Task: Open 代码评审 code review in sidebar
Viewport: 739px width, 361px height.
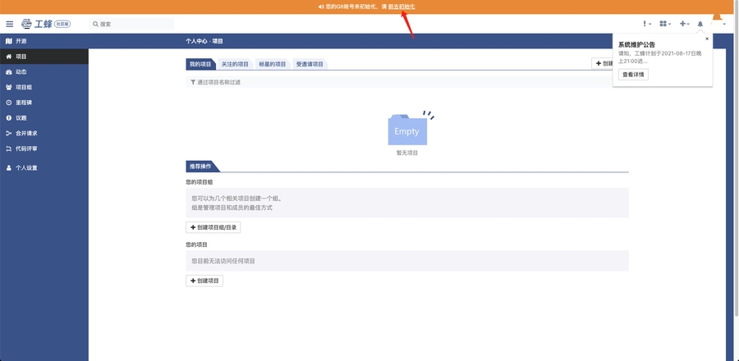Action: click(26, 149)
